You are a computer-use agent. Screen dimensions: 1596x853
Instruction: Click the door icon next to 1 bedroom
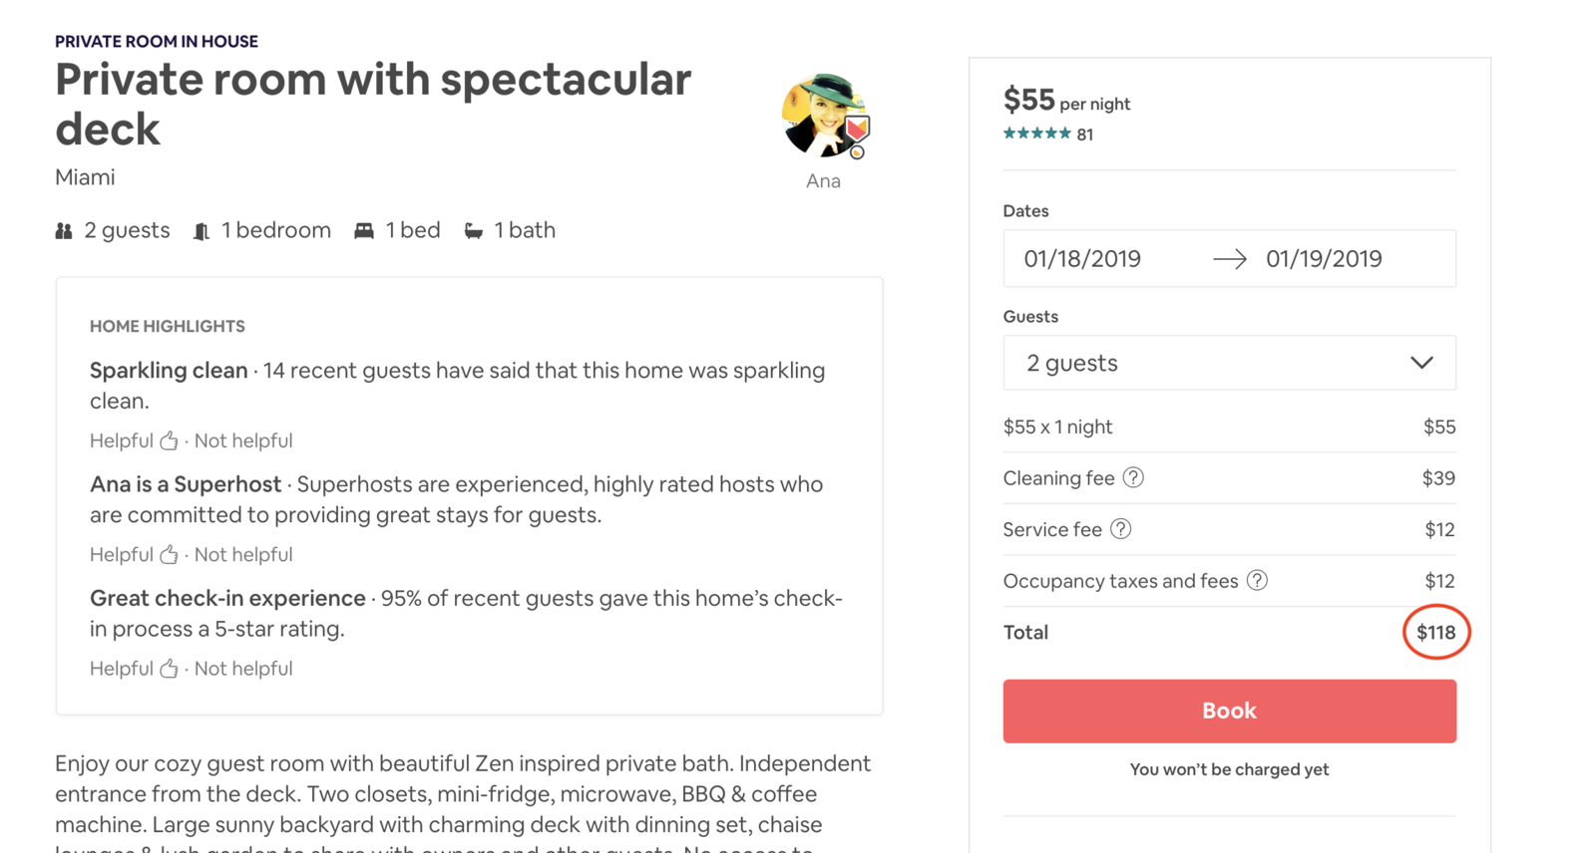point(201,231)
